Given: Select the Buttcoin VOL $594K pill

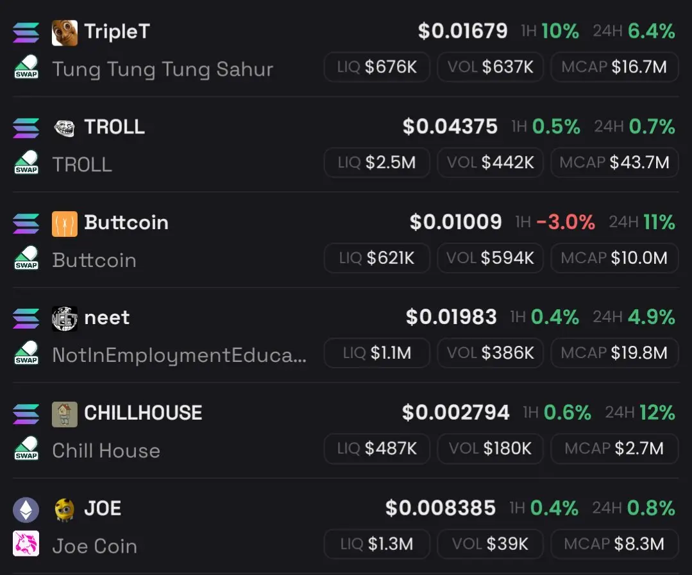Looking at the screenshot, I should [490, 258].
